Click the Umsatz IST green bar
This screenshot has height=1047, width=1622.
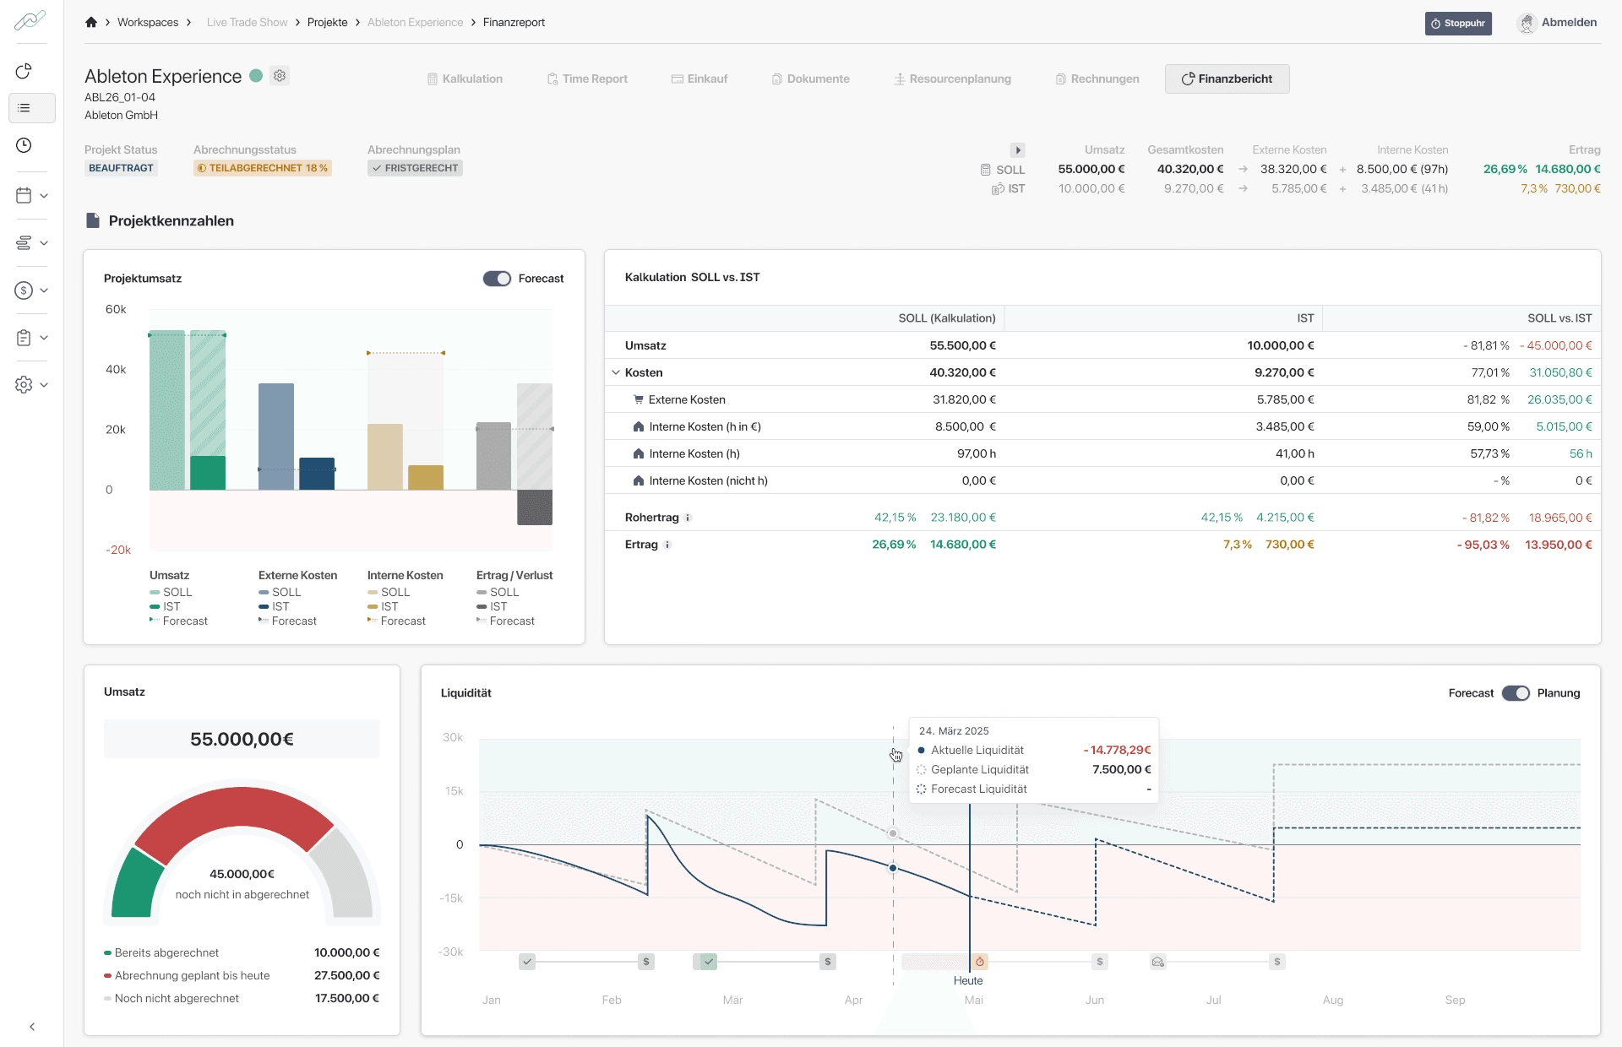(x=208, y=473)
